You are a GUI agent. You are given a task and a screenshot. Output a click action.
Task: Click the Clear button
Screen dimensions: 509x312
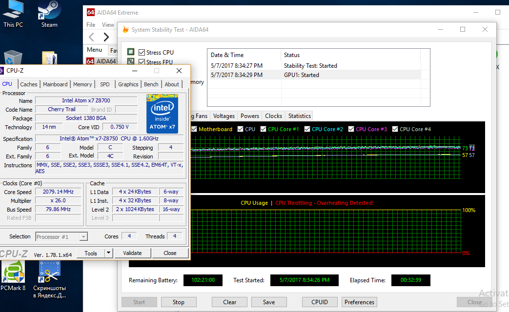(229, 302)
